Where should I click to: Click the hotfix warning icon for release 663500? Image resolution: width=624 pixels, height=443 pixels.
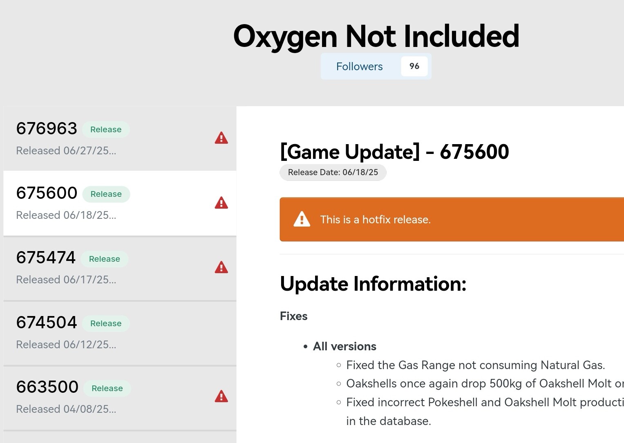click(x=221, y=396)
